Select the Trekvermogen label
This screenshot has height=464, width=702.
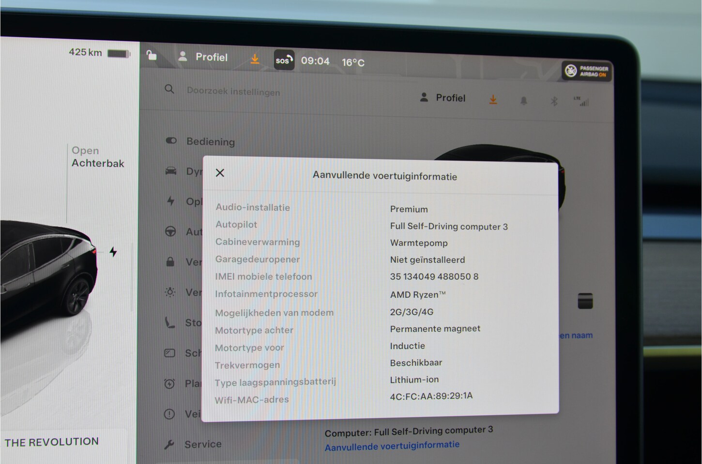pyautogui.click(x=247, y=365)
